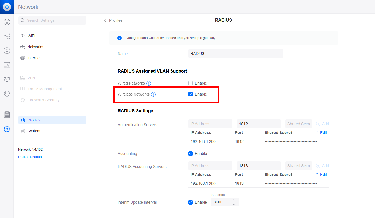375x218 pixels.
Task: Open the Logs clipboard icon in sidebar
Action: click(7, 115)
